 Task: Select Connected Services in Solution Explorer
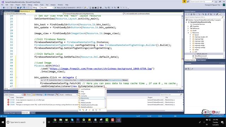tap(198, 24)
